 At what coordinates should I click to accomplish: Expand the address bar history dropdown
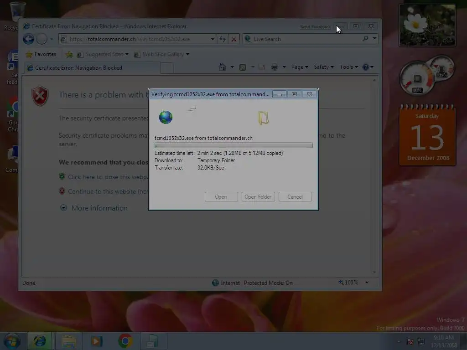coord(213,39)
